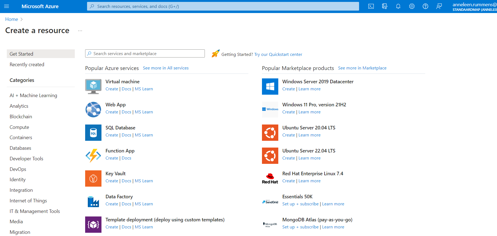
Task: Select the Get Started tab
Action: pyautogui.click(x=41, y=54)
